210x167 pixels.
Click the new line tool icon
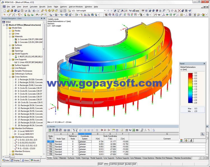click(10, 15)
